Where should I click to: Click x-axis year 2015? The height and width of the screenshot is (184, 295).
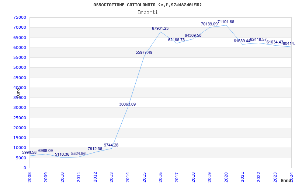pos(144,177)
